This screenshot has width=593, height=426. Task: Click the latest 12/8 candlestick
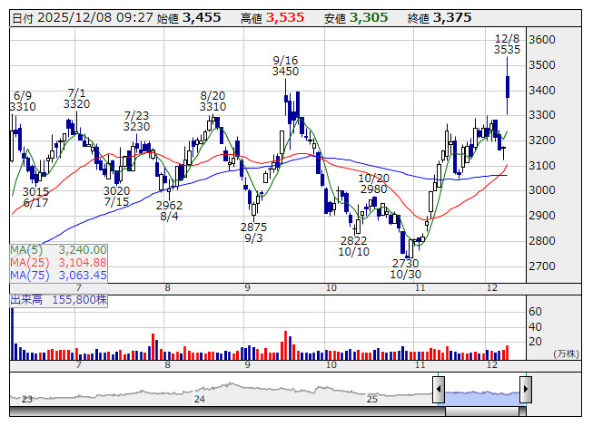click(x=508, y=86)
